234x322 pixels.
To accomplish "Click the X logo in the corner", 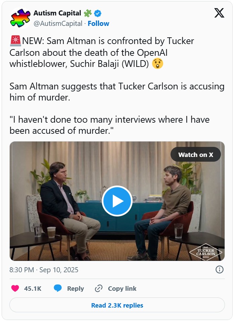I will point(219,13).
